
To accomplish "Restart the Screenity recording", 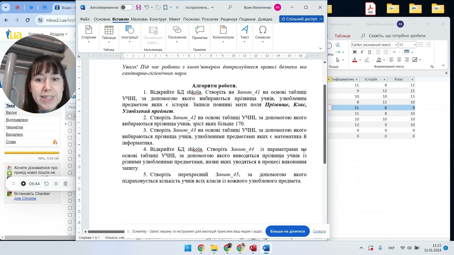I will [46, 183].
